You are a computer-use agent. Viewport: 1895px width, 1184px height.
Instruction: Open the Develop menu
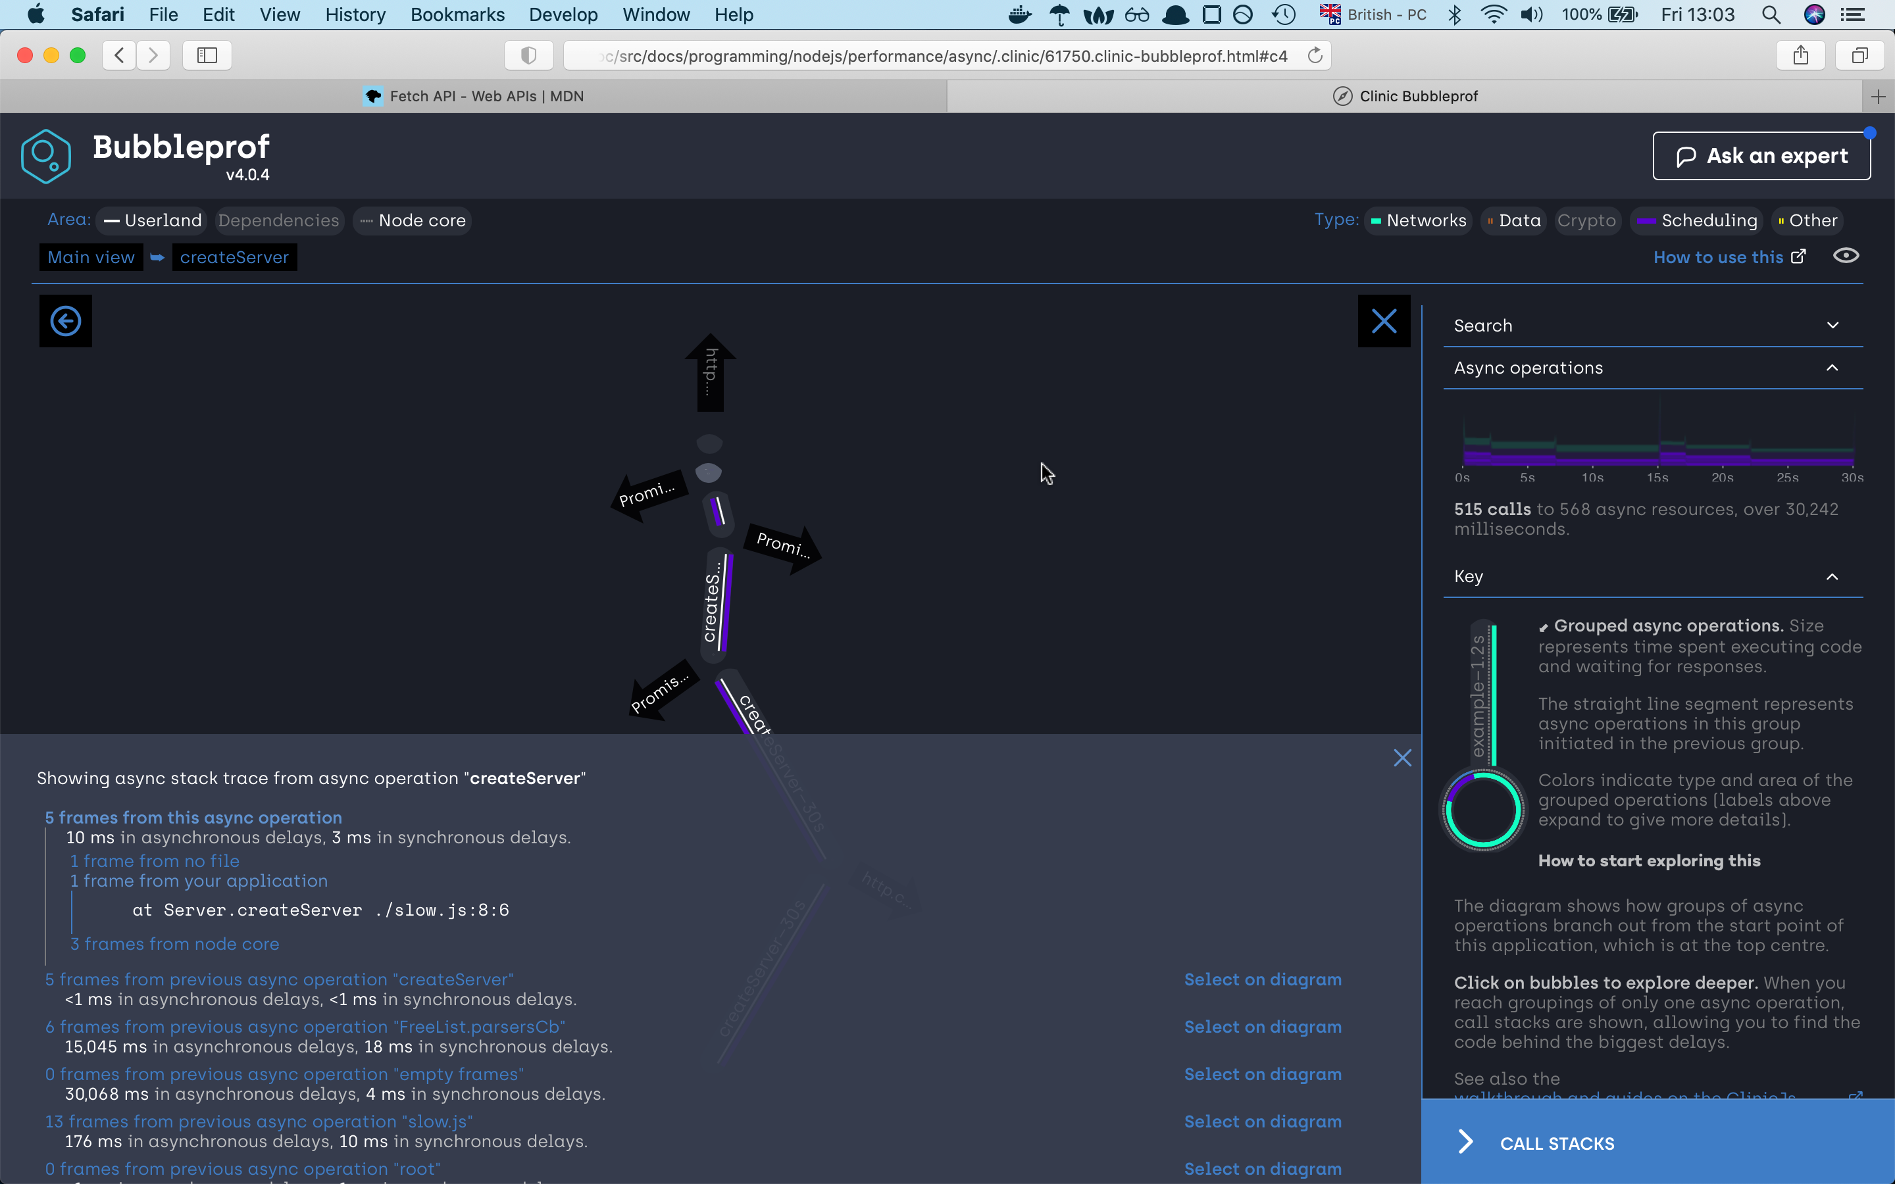563,15
